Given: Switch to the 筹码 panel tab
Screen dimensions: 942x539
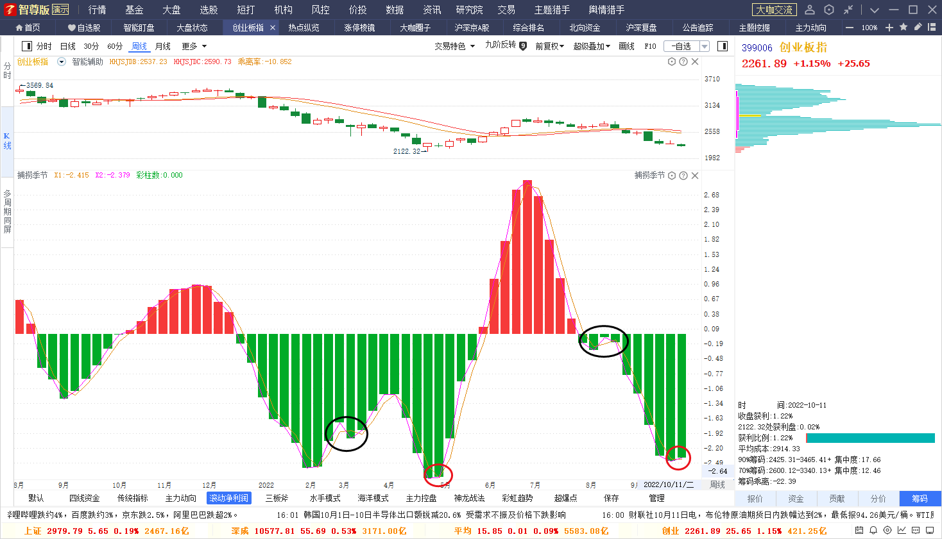Looking at the screenshot, I should 920,498.
